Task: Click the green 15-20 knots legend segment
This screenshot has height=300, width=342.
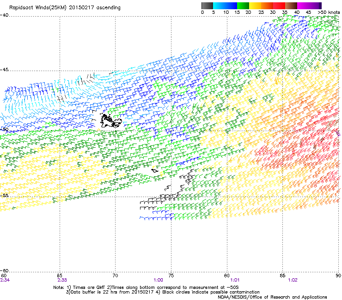Action: pyautogui.click(x=243, y=6)
